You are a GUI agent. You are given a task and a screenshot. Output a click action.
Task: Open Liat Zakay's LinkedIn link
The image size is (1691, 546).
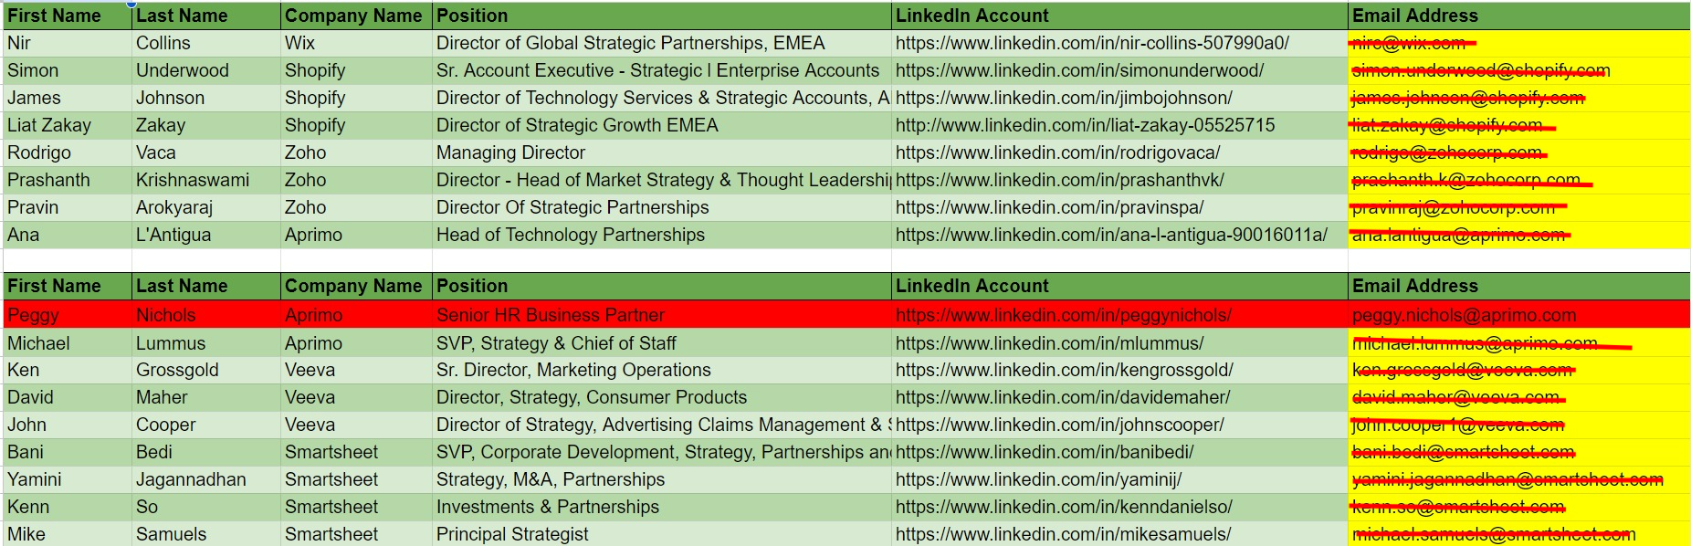pos(1085,125)
